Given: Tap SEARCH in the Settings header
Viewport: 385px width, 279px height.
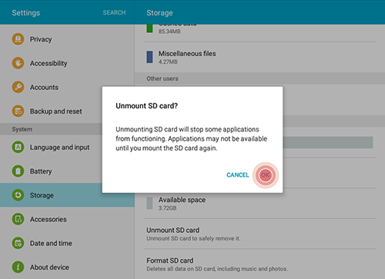Looking at the screenshot, I should [114, 12].
